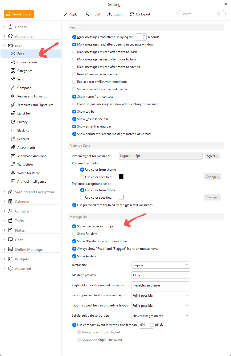Open Set default date sort order dropdown

tap(161, 316)
